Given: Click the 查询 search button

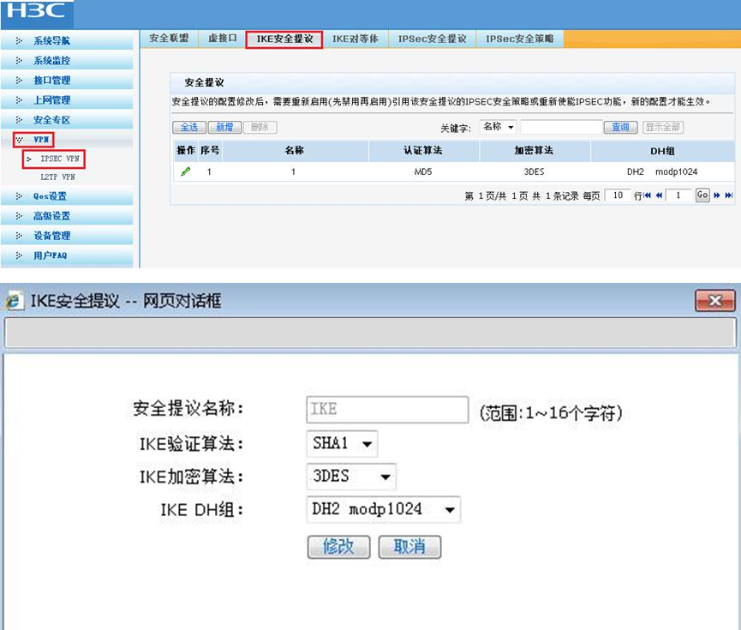Looking at the screenshot, I should point(620,127).
